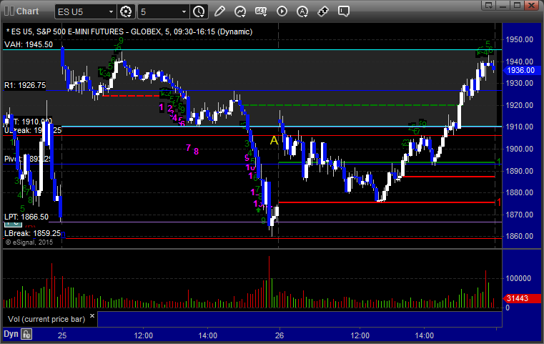The image size is (544, 344).
Task: Click the 1950.00 price axis label
Action: coord(520,39)
